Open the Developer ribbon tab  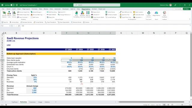click(x=65, y=9)
